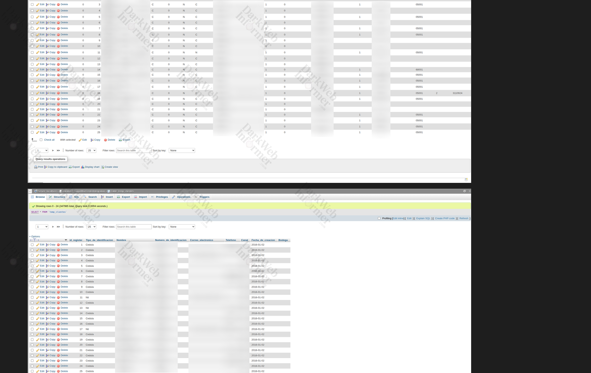This screenshot has height=373, width=591.
Task: Click the Create PHP code link
Action: coord(444,218)
